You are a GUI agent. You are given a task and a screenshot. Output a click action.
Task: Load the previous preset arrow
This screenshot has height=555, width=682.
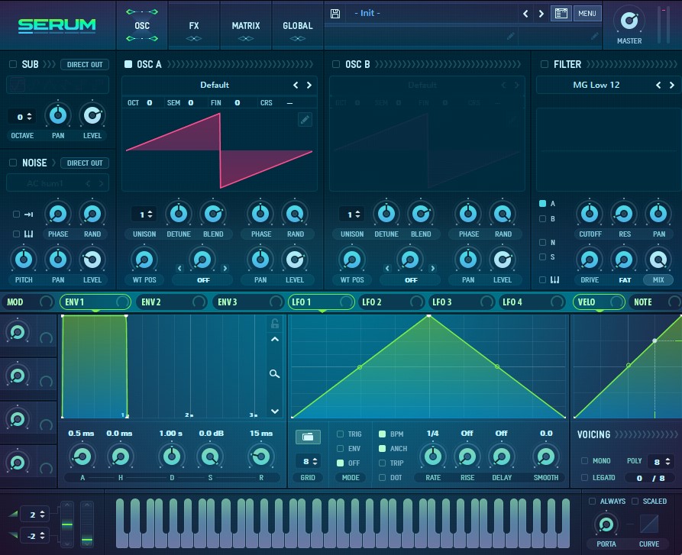525,14
